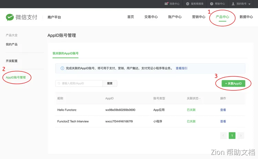The image size is (258, 159).
Task: Go to 首页 in the top navigation
Action: [131, 17]
